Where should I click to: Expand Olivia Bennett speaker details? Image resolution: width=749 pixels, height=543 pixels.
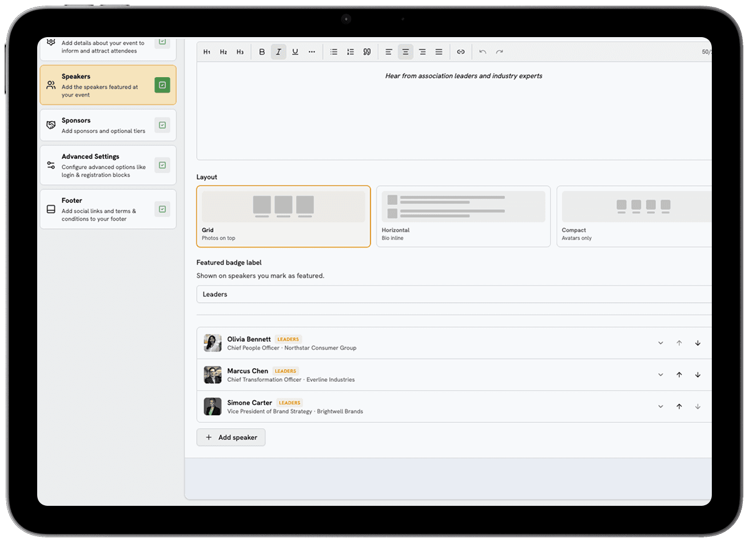point(660,343)
